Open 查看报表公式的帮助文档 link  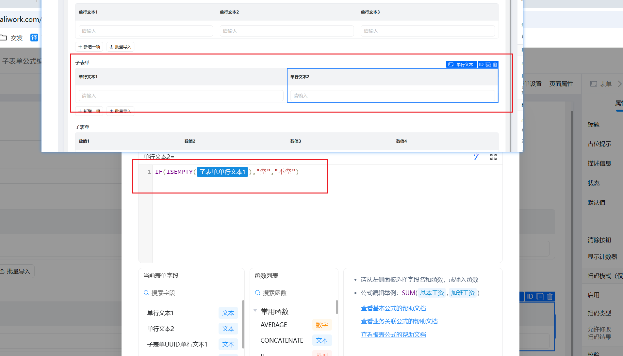point(393,334)
